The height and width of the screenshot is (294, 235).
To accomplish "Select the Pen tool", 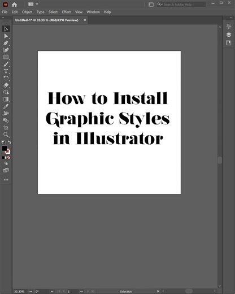I will [6, 43].
